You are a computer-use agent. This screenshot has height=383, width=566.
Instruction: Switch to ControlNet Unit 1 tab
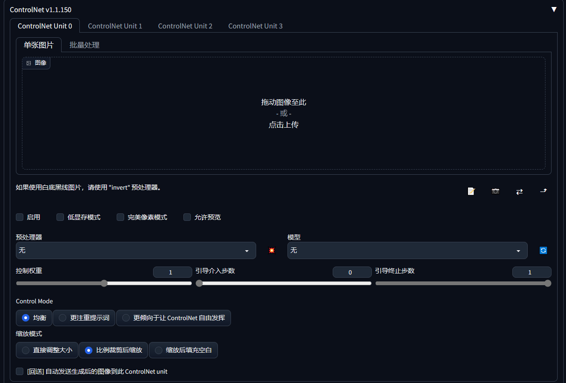click(115, 26)
